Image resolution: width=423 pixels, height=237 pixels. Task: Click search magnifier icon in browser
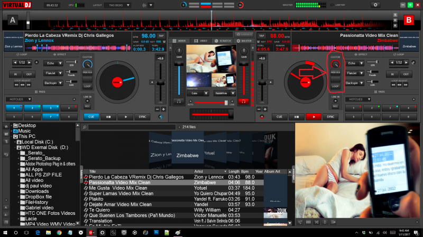(x=85, y=127)
